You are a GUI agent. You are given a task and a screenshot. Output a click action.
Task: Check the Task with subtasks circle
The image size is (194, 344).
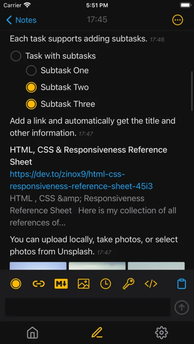(x=16, y=56)
